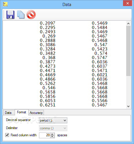Click the value 0.2295
This screenshot has height=144, width=134.
click(48, 28)
